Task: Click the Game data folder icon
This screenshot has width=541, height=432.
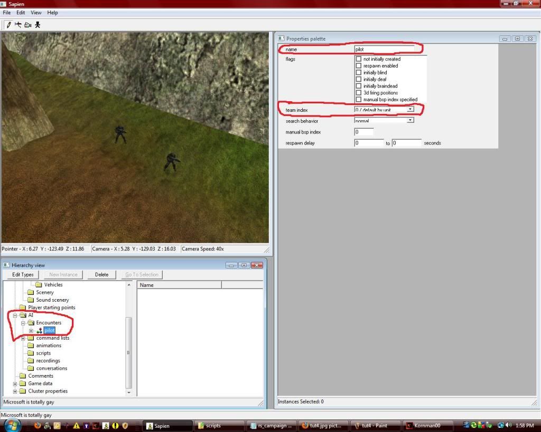Action: tap(23, 383)
